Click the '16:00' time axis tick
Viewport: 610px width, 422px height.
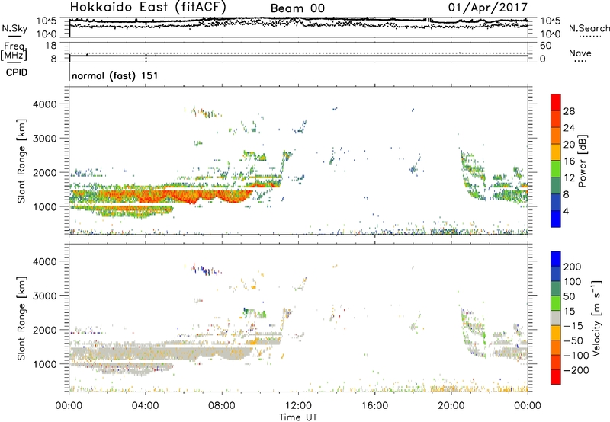(x=374, y=406)
